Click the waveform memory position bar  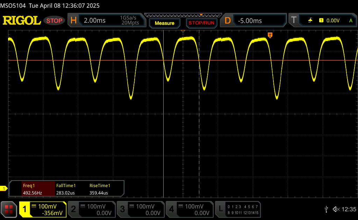coord(183,15)
